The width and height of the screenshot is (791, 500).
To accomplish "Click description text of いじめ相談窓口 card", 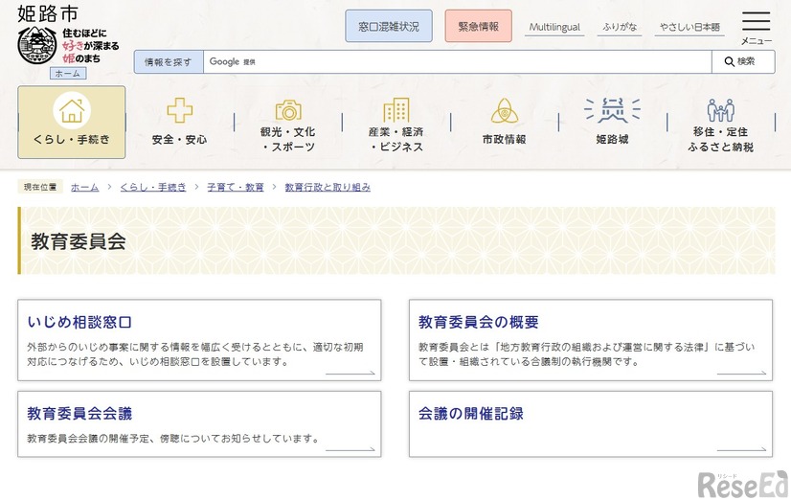I will click(x=195, y=354).
